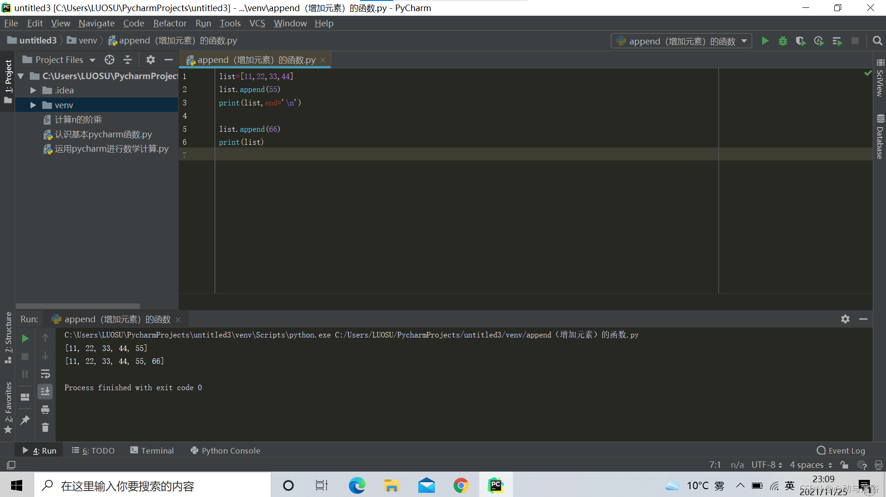The width and height of the screenshot is (886, 497).
Task: Click restore layout icon in Run panel
Action: click(25, 397)
